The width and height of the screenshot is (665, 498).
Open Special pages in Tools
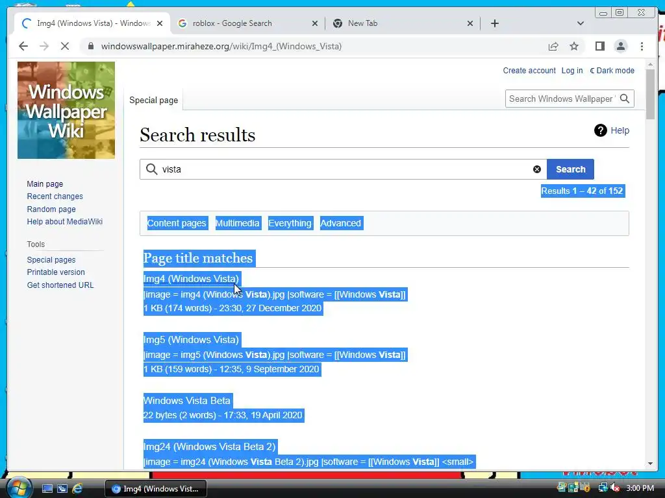[51, 259]
